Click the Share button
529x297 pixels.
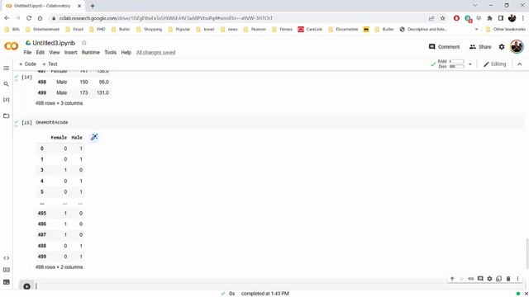coord(480,47)
